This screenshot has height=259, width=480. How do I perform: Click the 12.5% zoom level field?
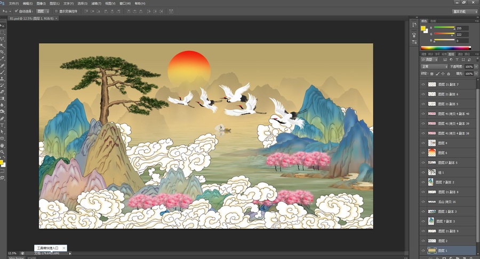(x=12, y=253)
